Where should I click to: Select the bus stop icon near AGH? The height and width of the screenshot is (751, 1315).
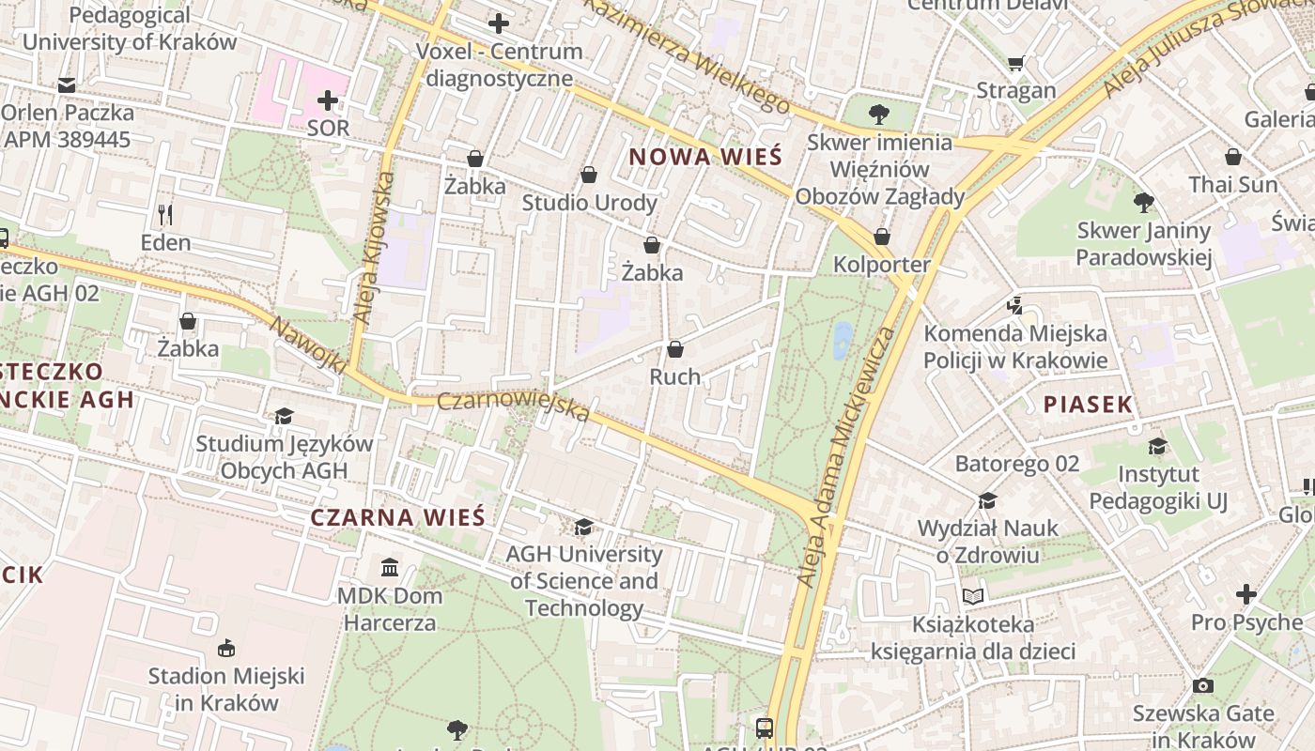click(x=765, y=728)
